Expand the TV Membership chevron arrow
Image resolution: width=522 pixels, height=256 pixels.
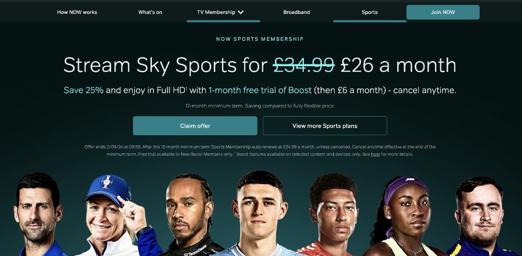point(241,12)
